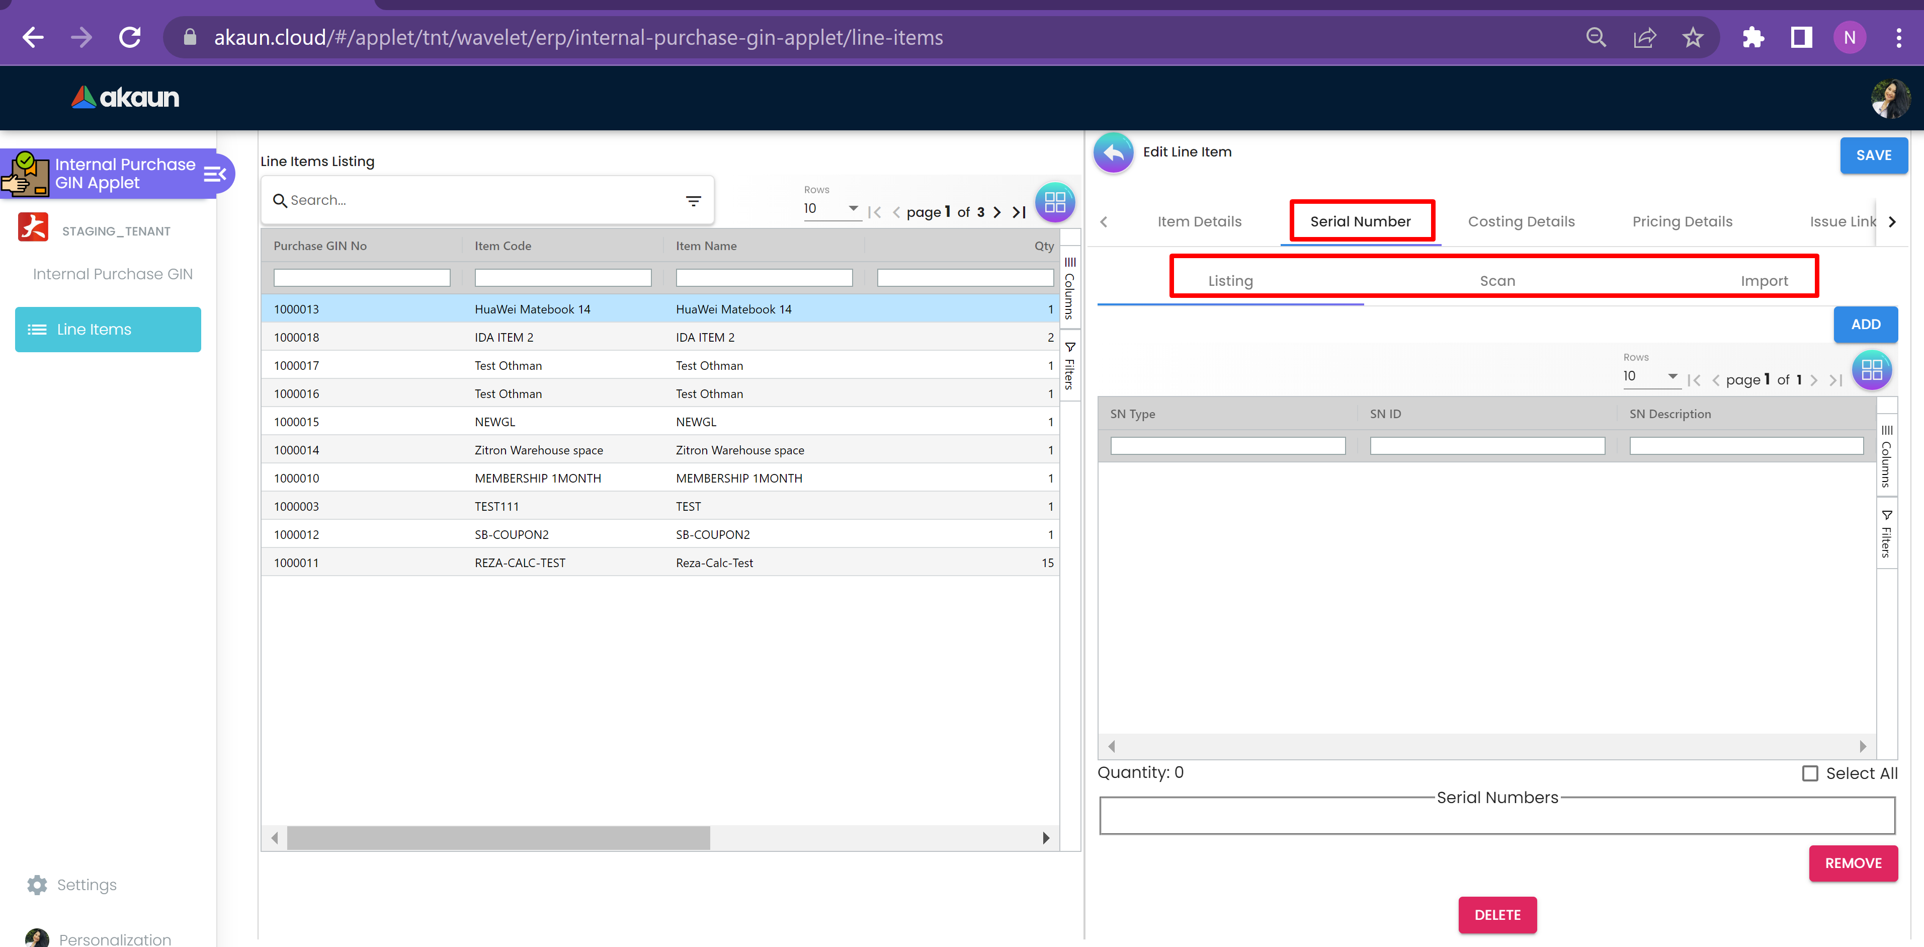The image size is (1924, 947).
Task: Open Settings gear in sidebar
Action: 37,885
